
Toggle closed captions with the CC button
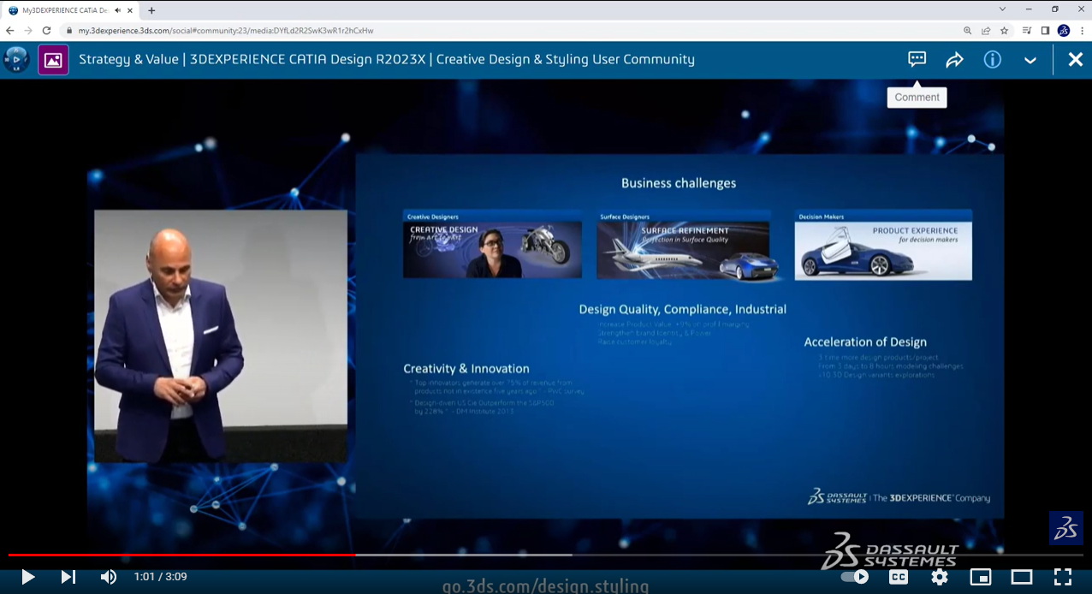tap(898, 576)
